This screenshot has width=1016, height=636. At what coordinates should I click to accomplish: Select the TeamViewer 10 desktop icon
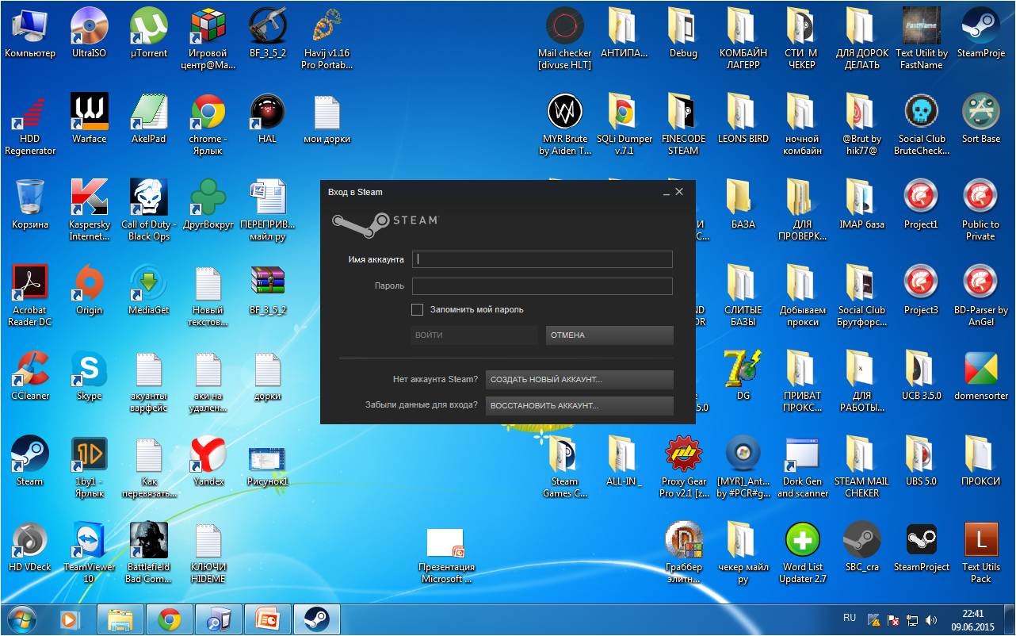coord(89,553)
